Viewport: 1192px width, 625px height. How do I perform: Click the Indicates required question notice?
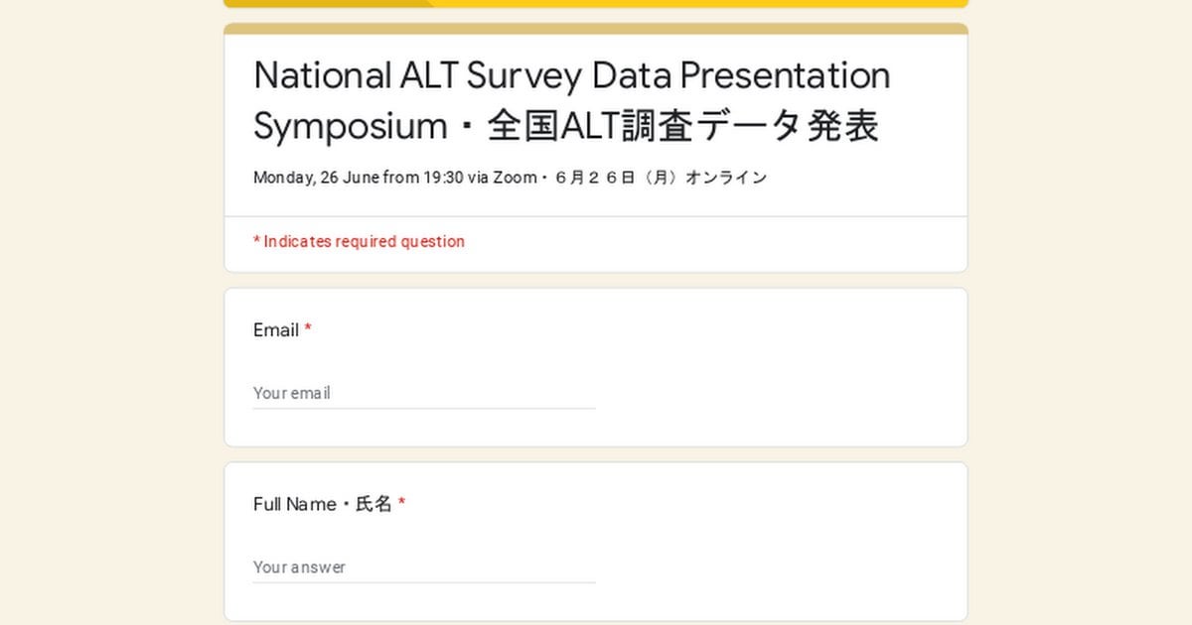[x=358, y=241]
